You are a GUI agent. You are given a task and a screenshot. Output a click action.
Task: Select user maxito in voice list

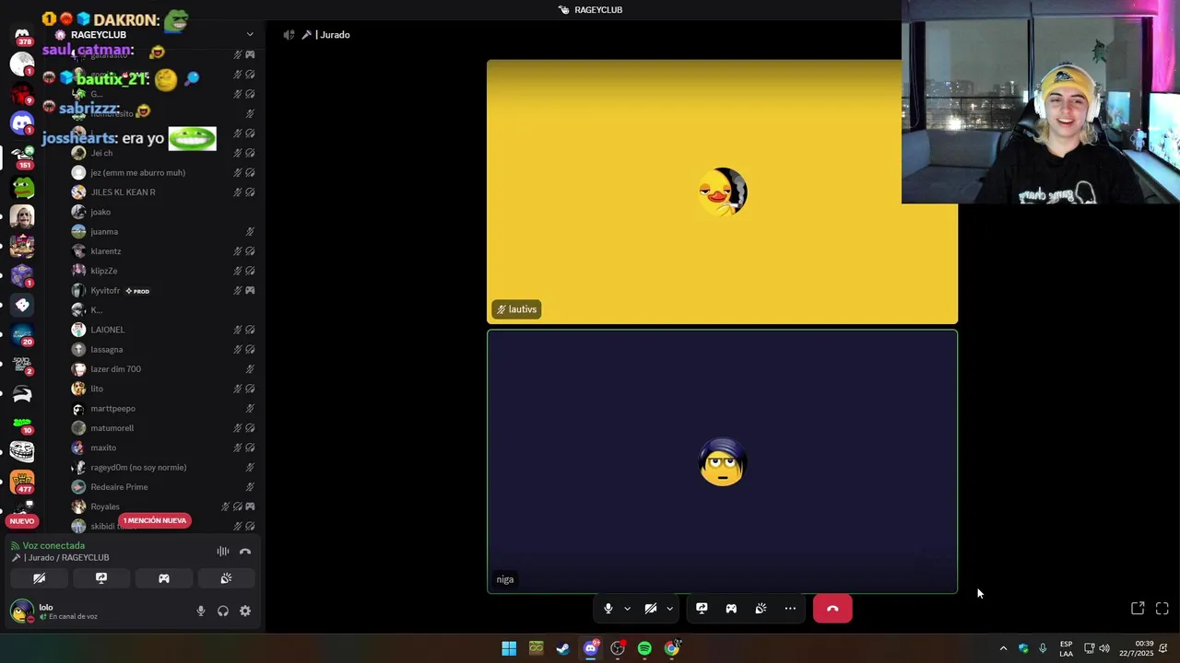tap(103, 448)
